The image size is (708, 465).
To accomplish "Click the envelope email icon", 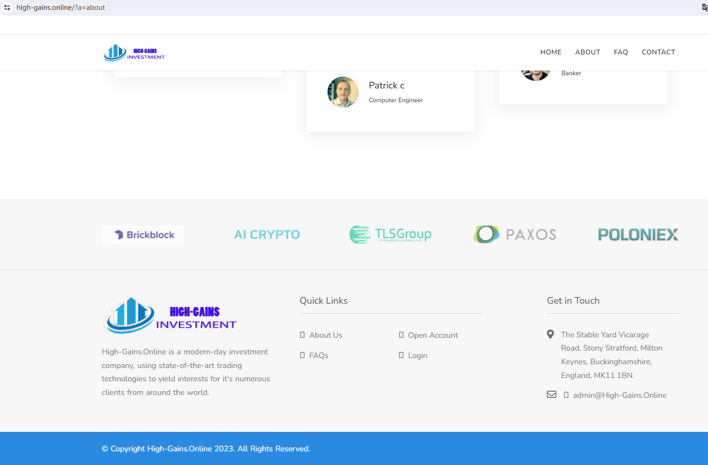I will tap(552, 395).
